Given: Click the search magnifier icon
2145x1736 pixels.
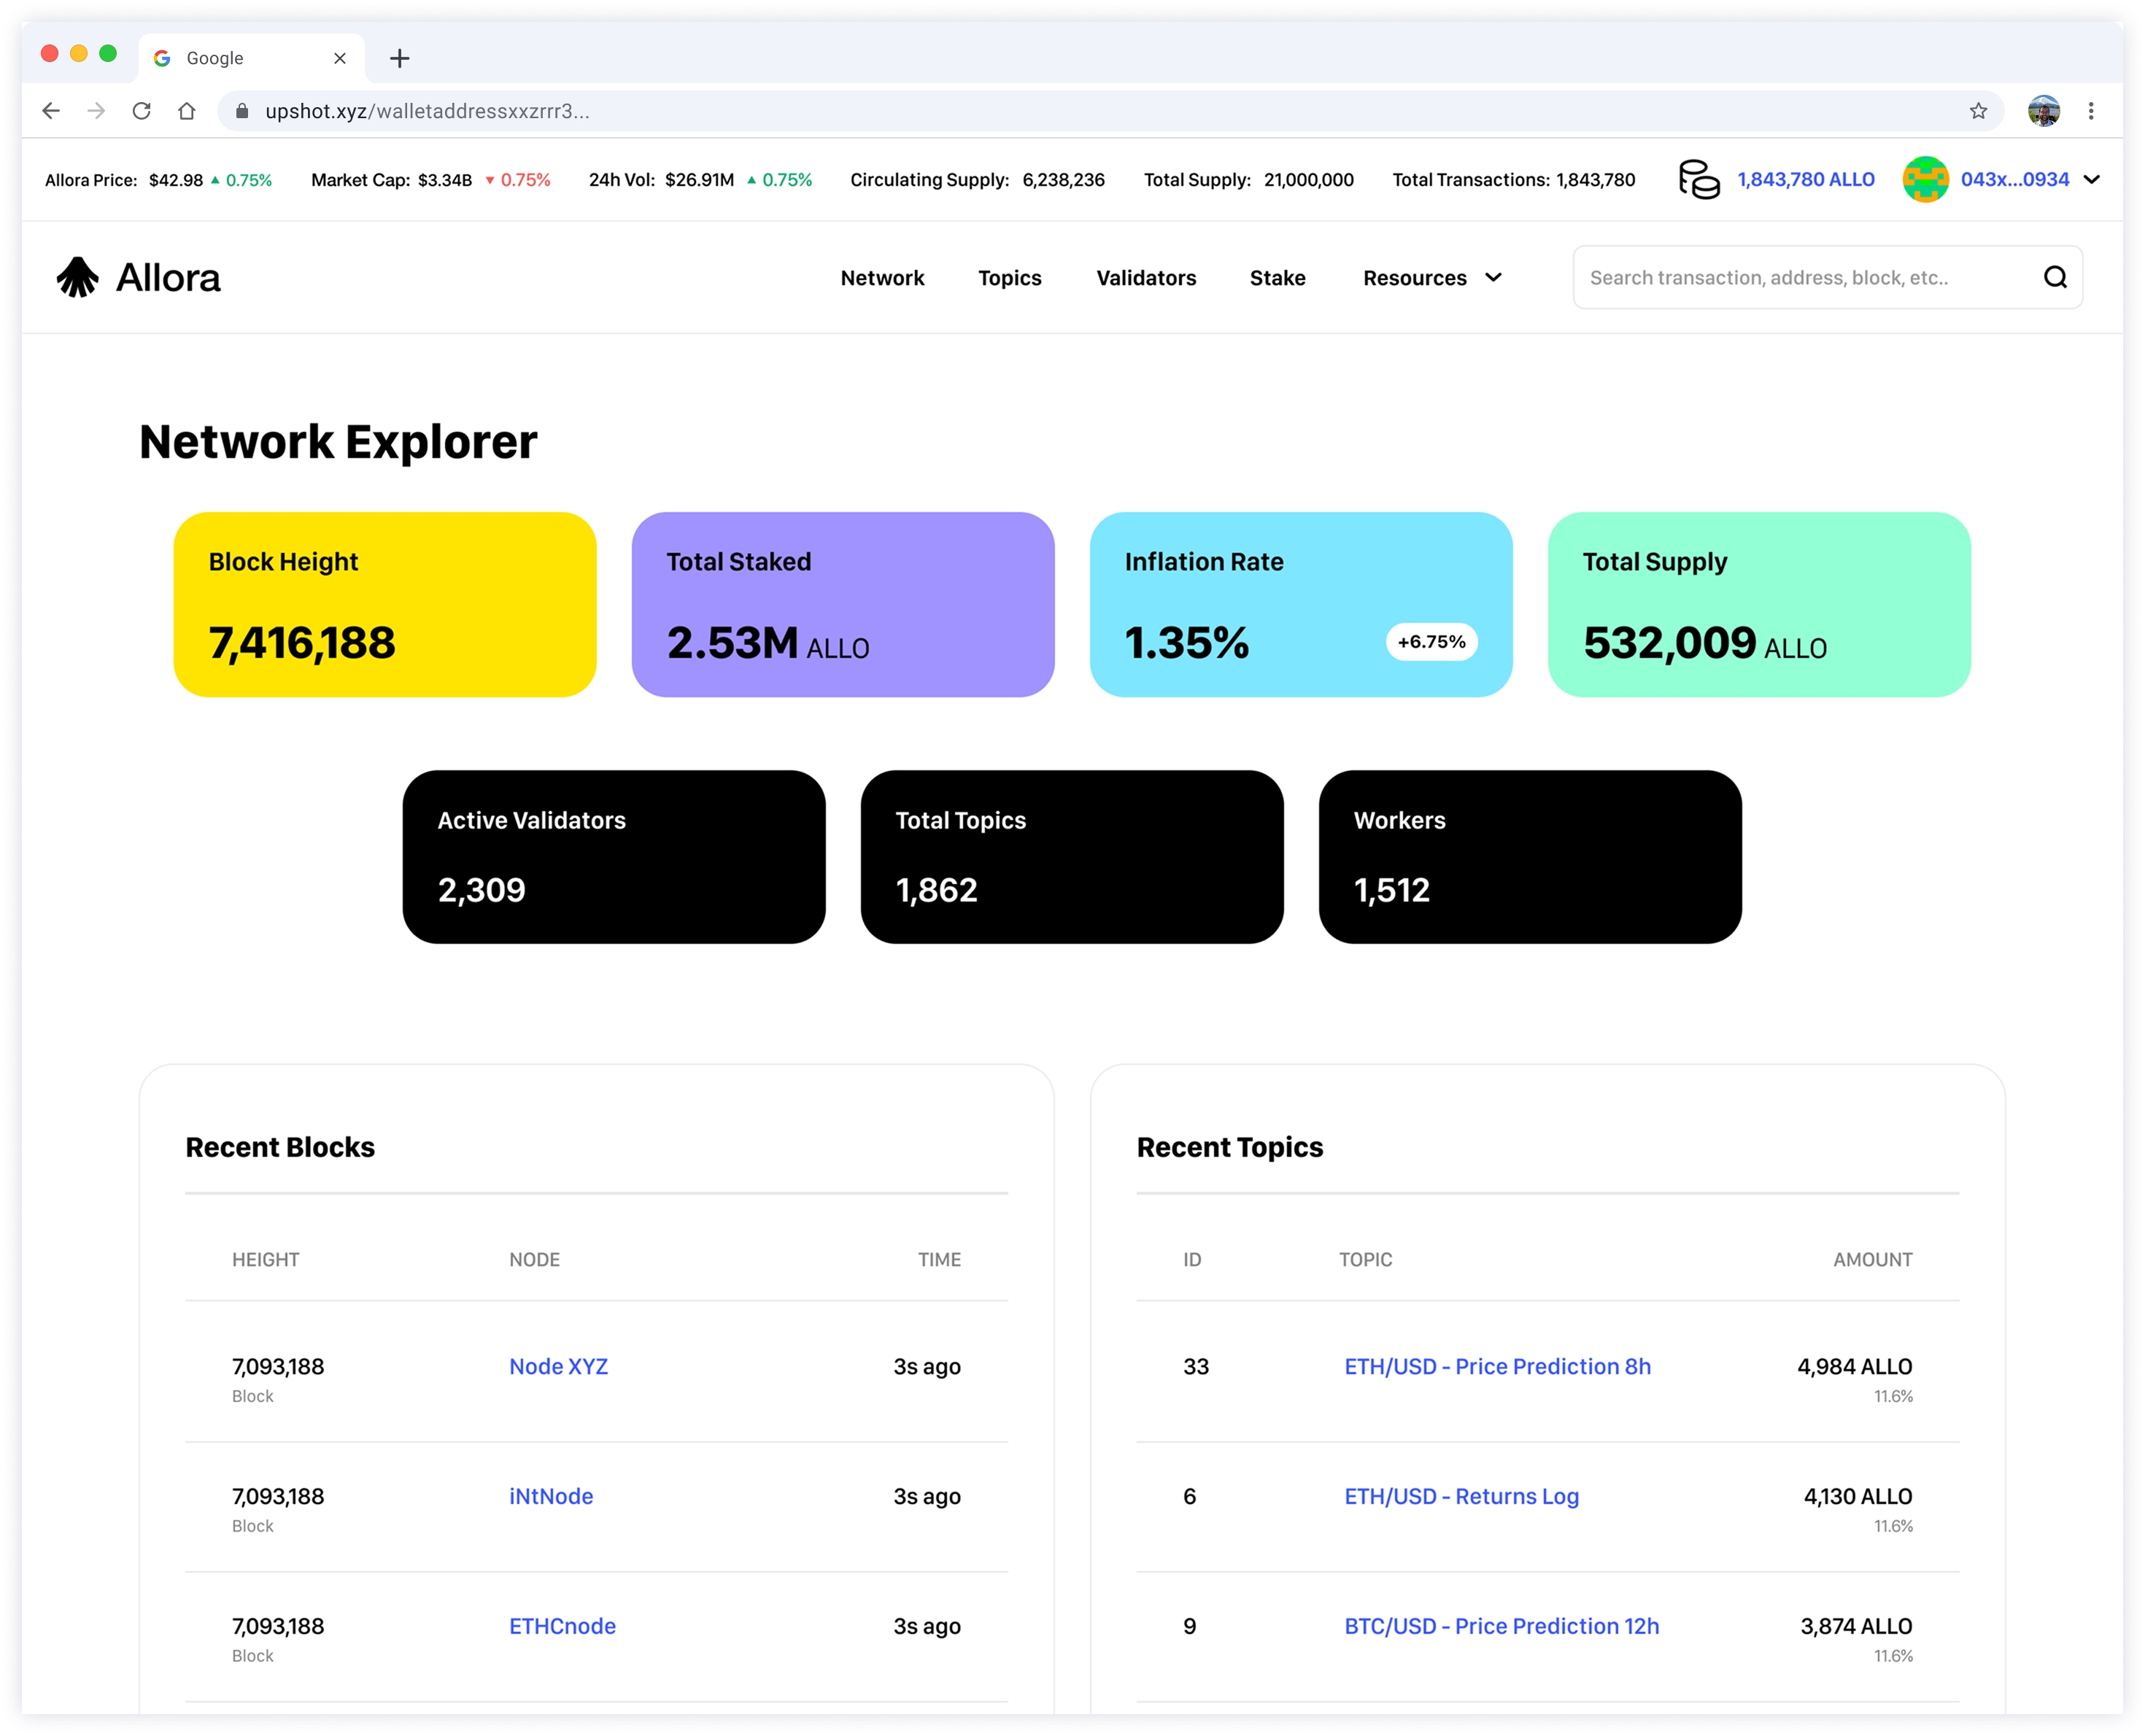Looking at the screenshot, I should coord(2055,277).
